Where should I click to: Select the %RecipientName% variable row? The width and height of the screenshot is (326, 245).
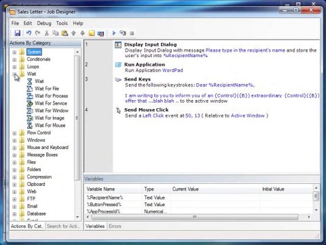(x=199, y=197)
